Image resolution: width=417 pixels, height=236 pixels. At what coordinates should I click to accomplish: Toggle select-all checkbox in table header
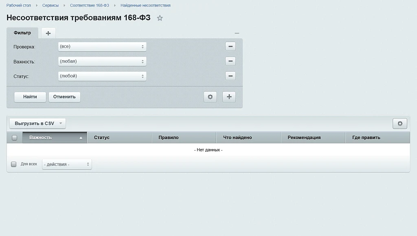[x=14, y=138]
